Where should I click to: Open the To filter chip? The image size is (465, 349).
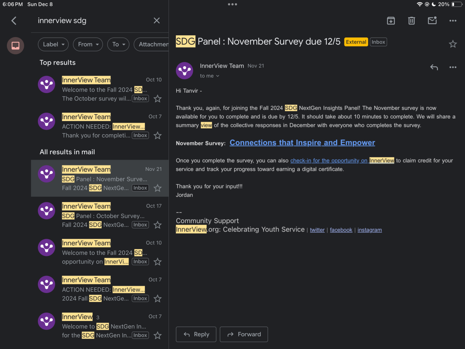pyautogui.click(x=118, y=44)
